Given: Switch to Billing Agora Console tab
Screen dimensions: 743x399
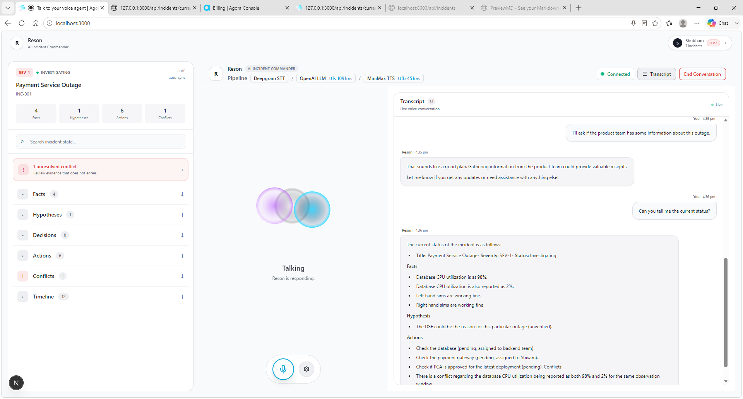Looking at the screenshot, I should pyautogui.click(x=246, y=8).
